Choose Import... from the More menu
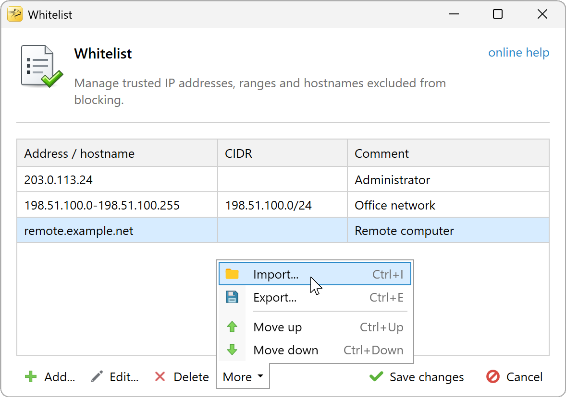566x397 pixels. 315,274
